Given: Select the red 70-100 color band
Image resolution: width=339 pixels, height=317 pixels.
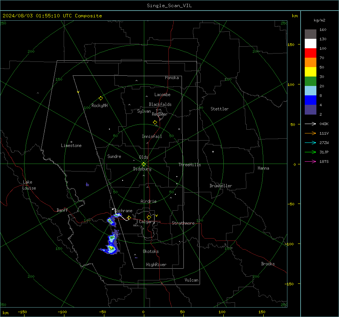Looking at the screenshot, I should pos(310,53).
